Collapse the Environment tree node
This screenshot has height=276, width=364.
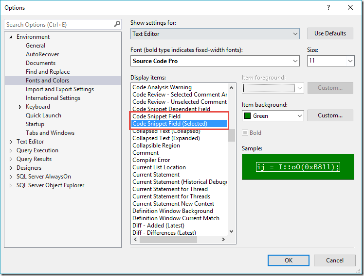(x=11, y=37)
